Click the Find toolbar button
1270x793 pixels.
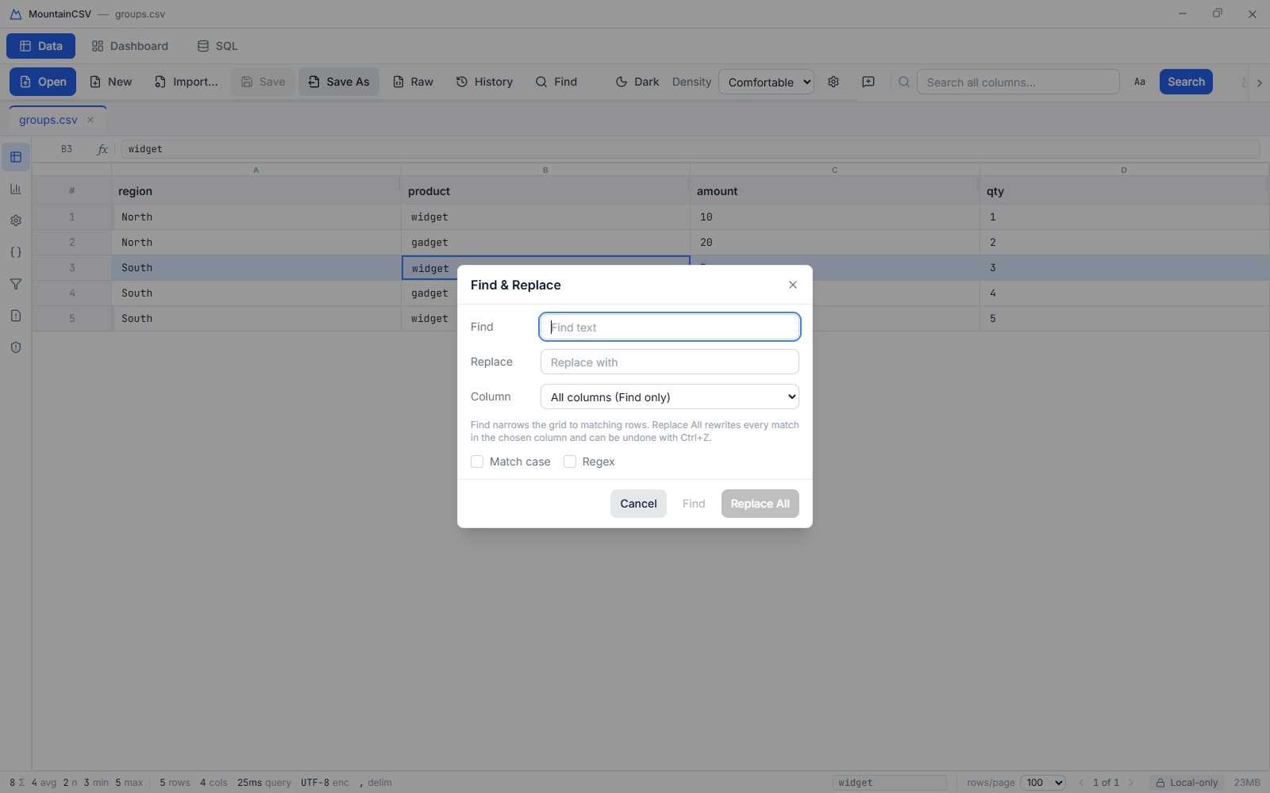pos(557,82)
